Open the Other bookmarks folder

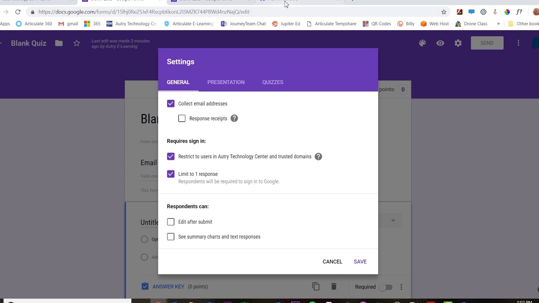(x=523, y=24)
